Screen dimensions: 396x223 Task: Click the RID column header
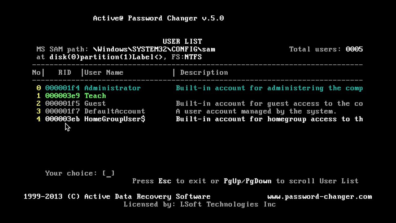tap(65, 72)
